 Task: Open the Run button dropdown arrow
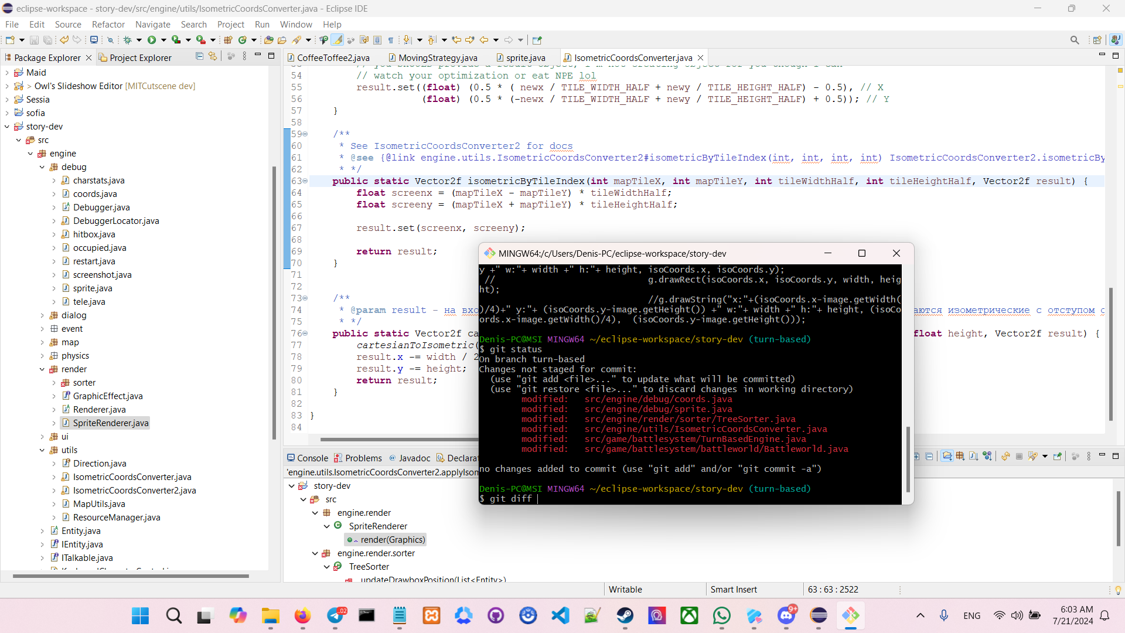(x=163, y=40)
